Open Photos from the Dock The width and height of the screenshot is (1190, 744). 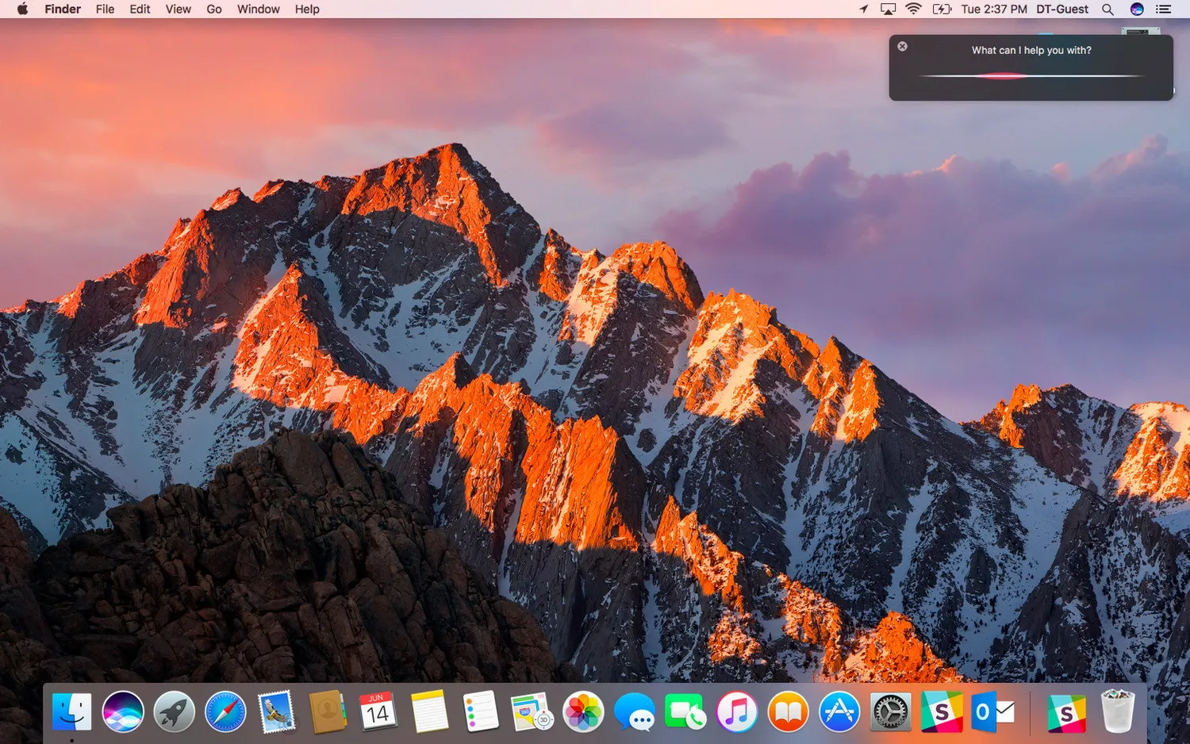point(582,711)
